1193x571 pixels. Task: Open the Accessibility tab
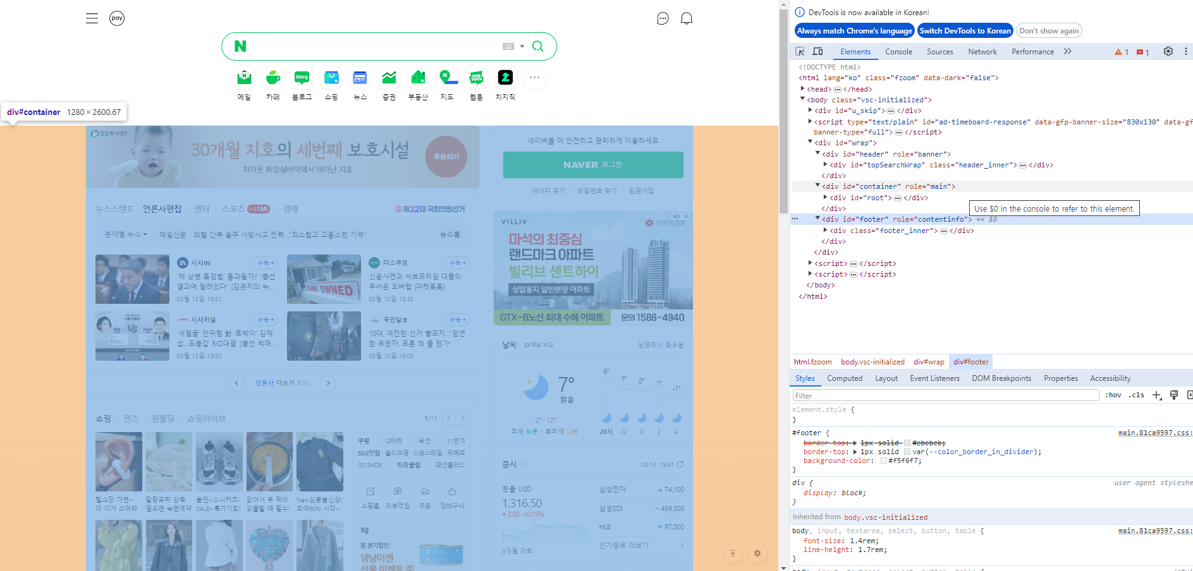(x=1110, y=378)
